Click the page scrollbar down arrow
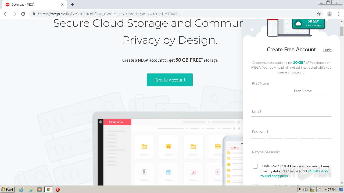Image resolution: width=344 pixels, height=193 pixels. [342, 183]
